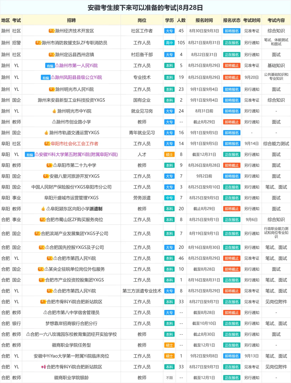
Task: Click the 中专 badge in the 阜阳亓盛城市运营管理YXGS row
Action: 169,198
